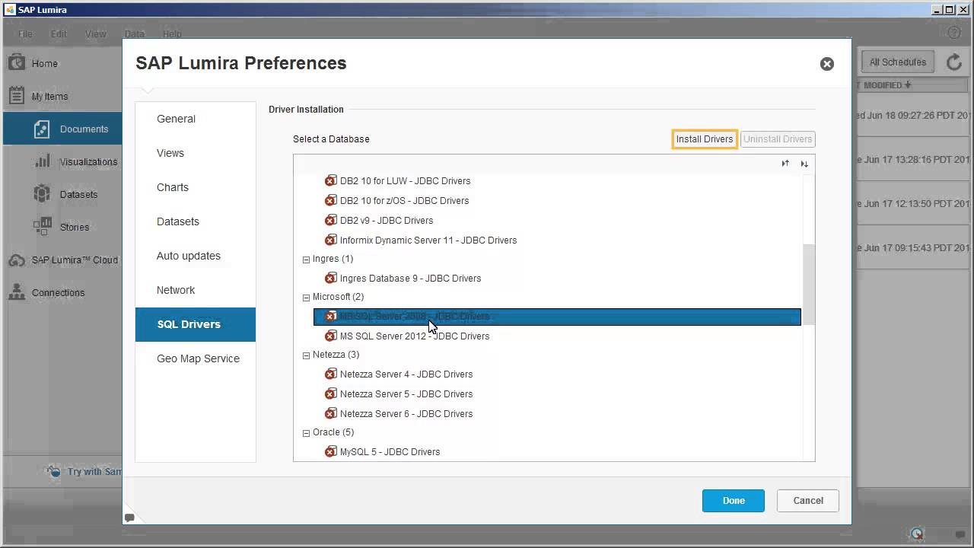Select DB2 10 for LUW - JDBC Drivers
This screenshot has height=548, width=974.
click(x=405, y=181)
